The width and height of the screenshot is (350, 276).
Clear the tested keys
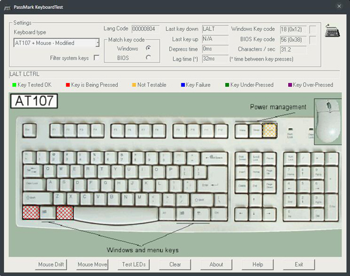[x=175, y=264]
